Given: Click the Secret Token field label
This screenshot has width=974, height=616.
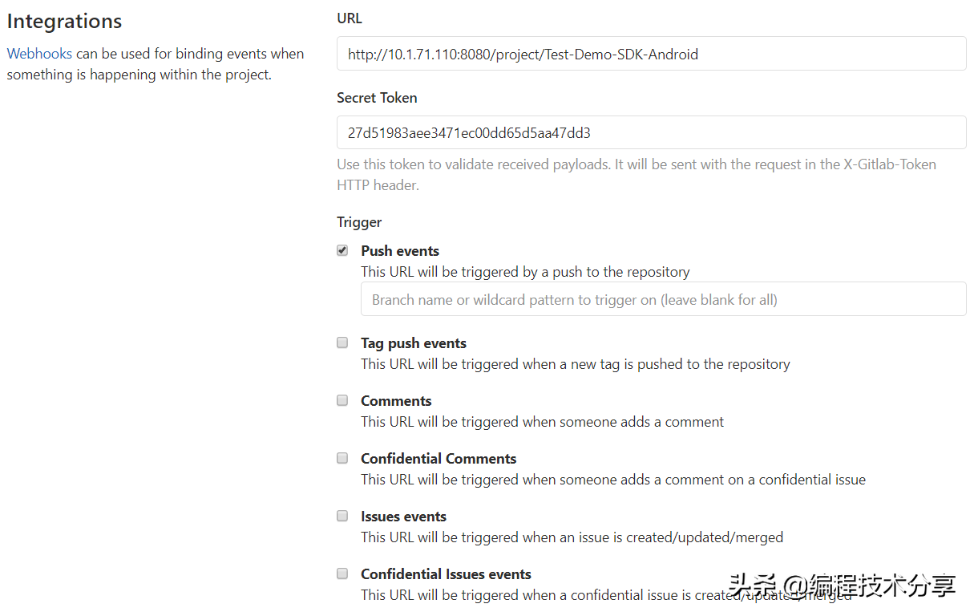Looking at the screenshot, I should pyautogui.click(x=377, y=98).
